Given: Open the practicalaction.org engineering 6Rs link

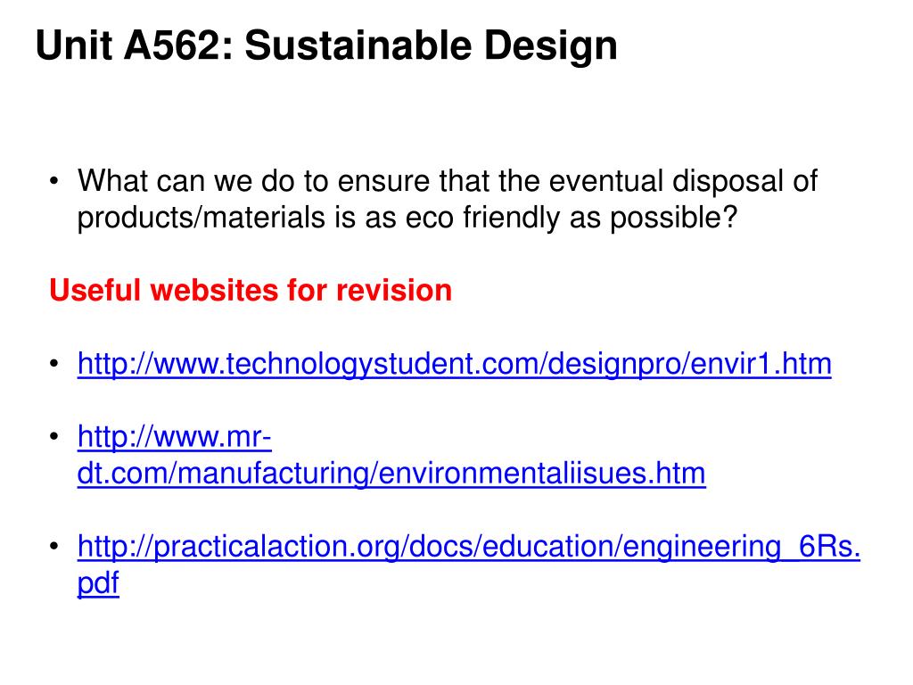Looking at the screenshot, I should coord(469,564).
